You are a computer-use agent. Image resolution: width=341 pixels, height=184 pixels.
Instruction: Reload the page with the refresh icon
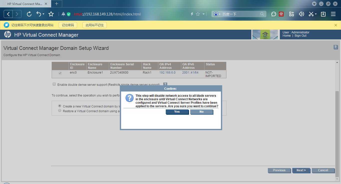[x=29, y=14]
